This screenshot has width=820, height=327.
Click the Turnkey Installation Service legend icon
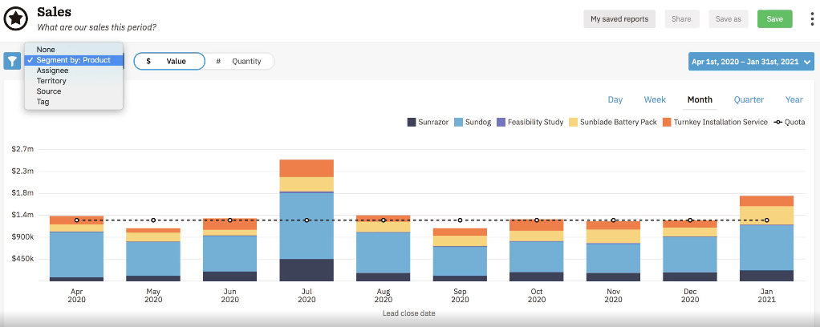[x=666, y=123]
